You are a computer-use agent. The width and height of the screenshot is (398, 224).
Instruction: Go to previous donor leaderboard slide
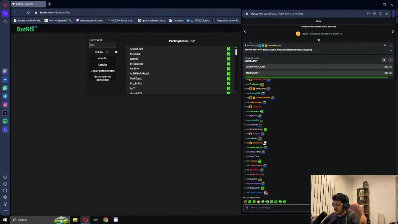[x=245, y=31]
